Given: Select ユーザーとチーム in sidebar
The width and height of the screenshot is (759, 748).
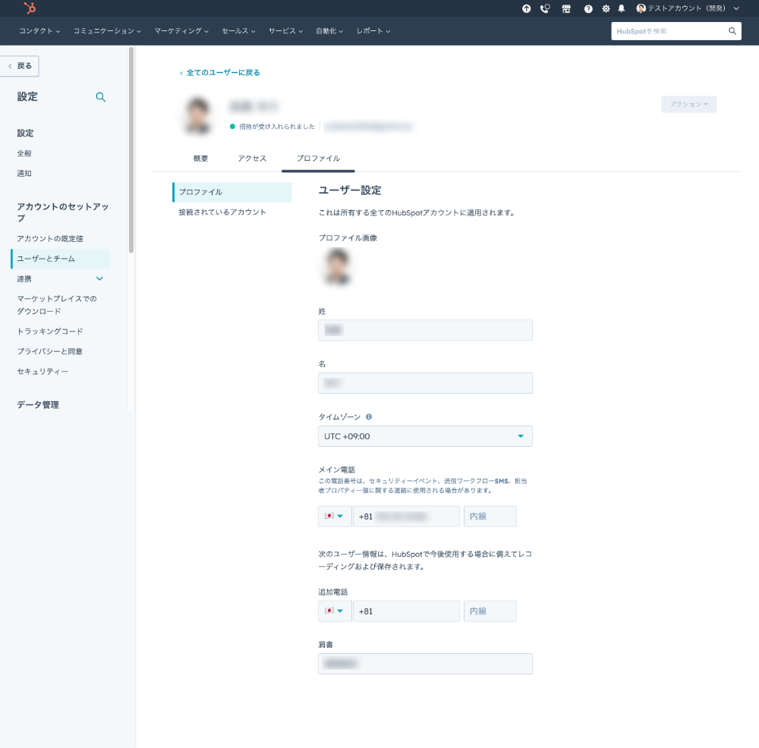Looking at the screenshot, I should 61,259.
